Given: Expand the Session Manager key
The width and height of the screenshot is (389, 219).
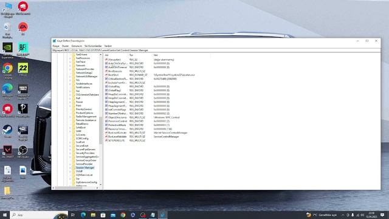Looking at the screenshot, I should tap(70, 168).
